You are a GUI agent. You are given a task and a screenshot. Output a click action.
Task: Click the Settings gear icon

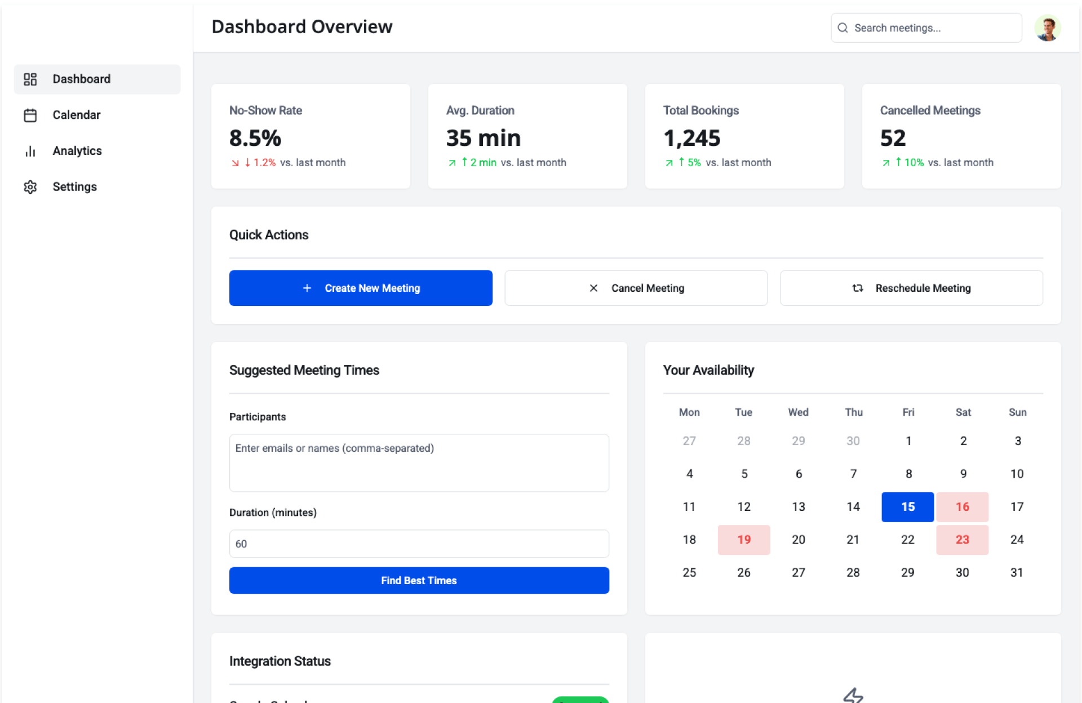click(30, 187)
